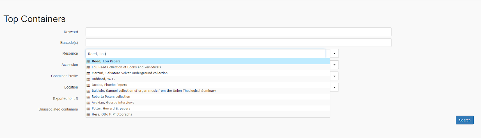Click icon next to Roberta Peters collection
Image resolution: width=481 pixels, height=138 pixels.
coord(88,97)
